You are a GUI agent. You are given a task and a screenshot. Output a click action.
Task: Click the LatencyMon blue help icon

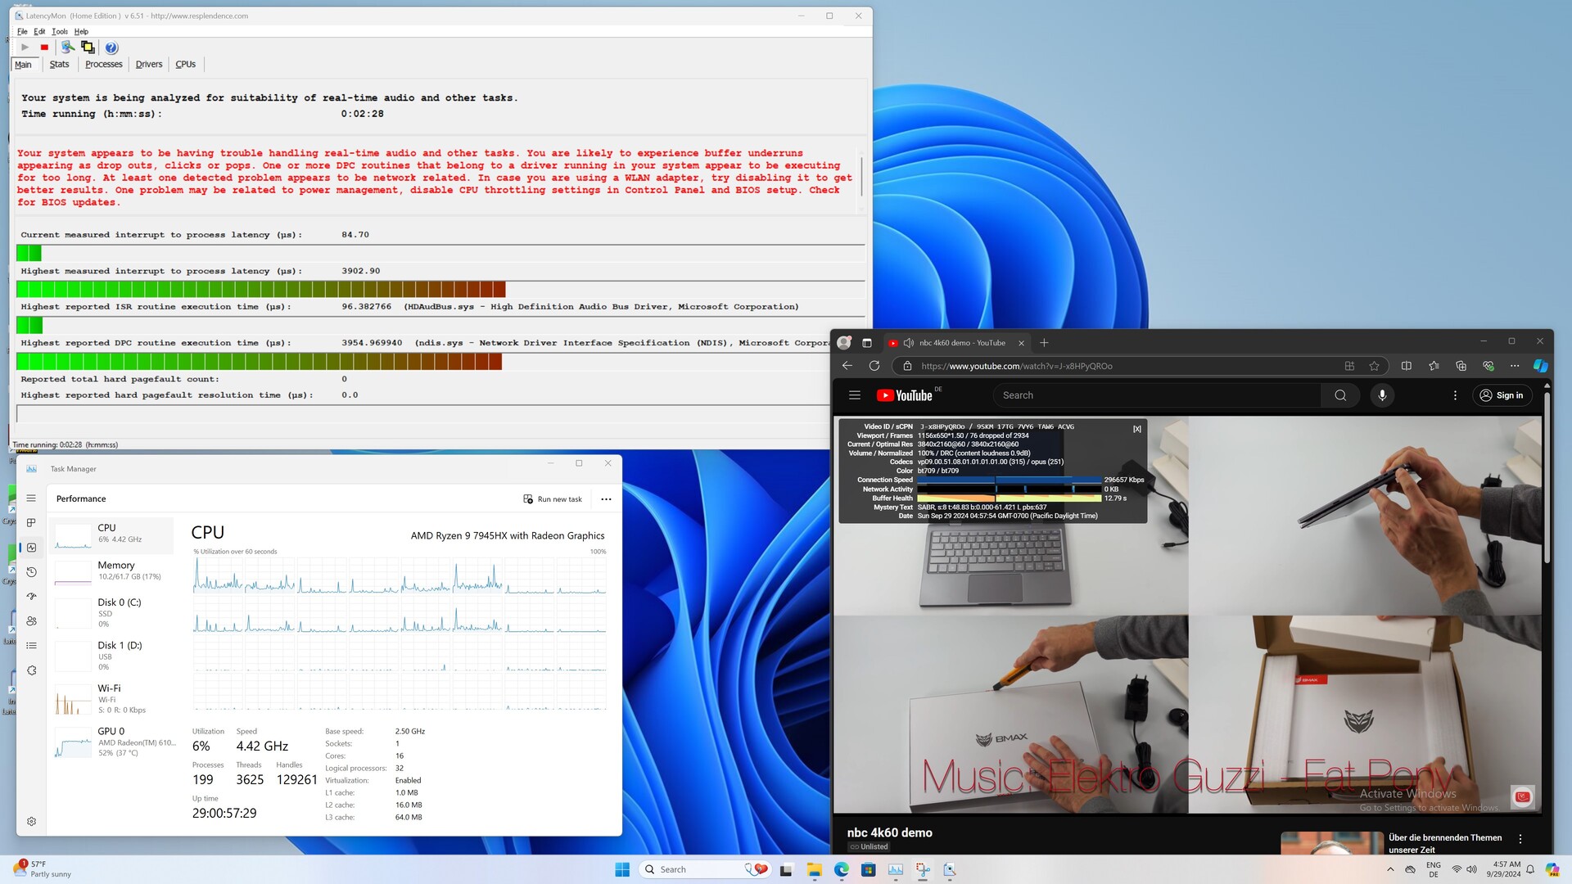(x=111, y=47)
